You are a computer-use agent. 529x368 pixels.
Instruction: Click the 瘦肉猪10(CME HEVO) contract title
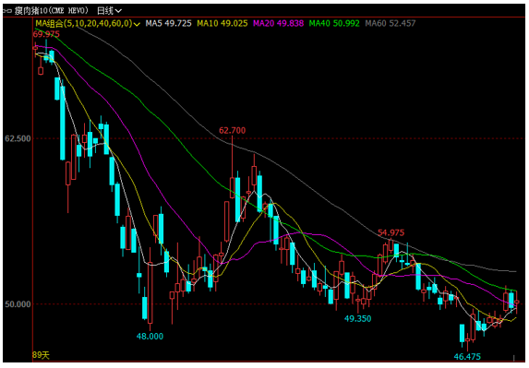tap(51, 11)
